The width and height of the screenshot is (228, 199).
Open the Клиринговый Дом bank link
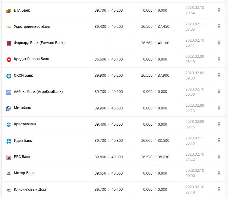click(x=30, y=190)
